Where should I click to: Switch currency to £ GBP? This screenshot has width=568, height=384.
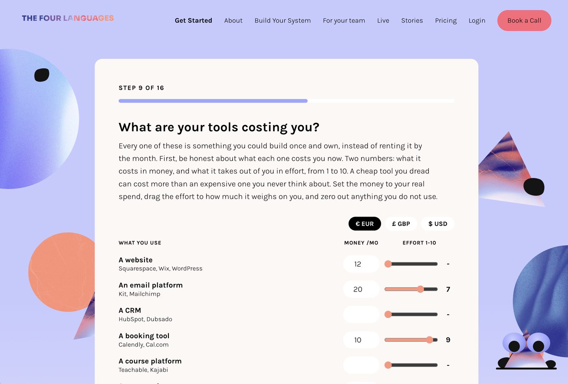click(401, 224)
